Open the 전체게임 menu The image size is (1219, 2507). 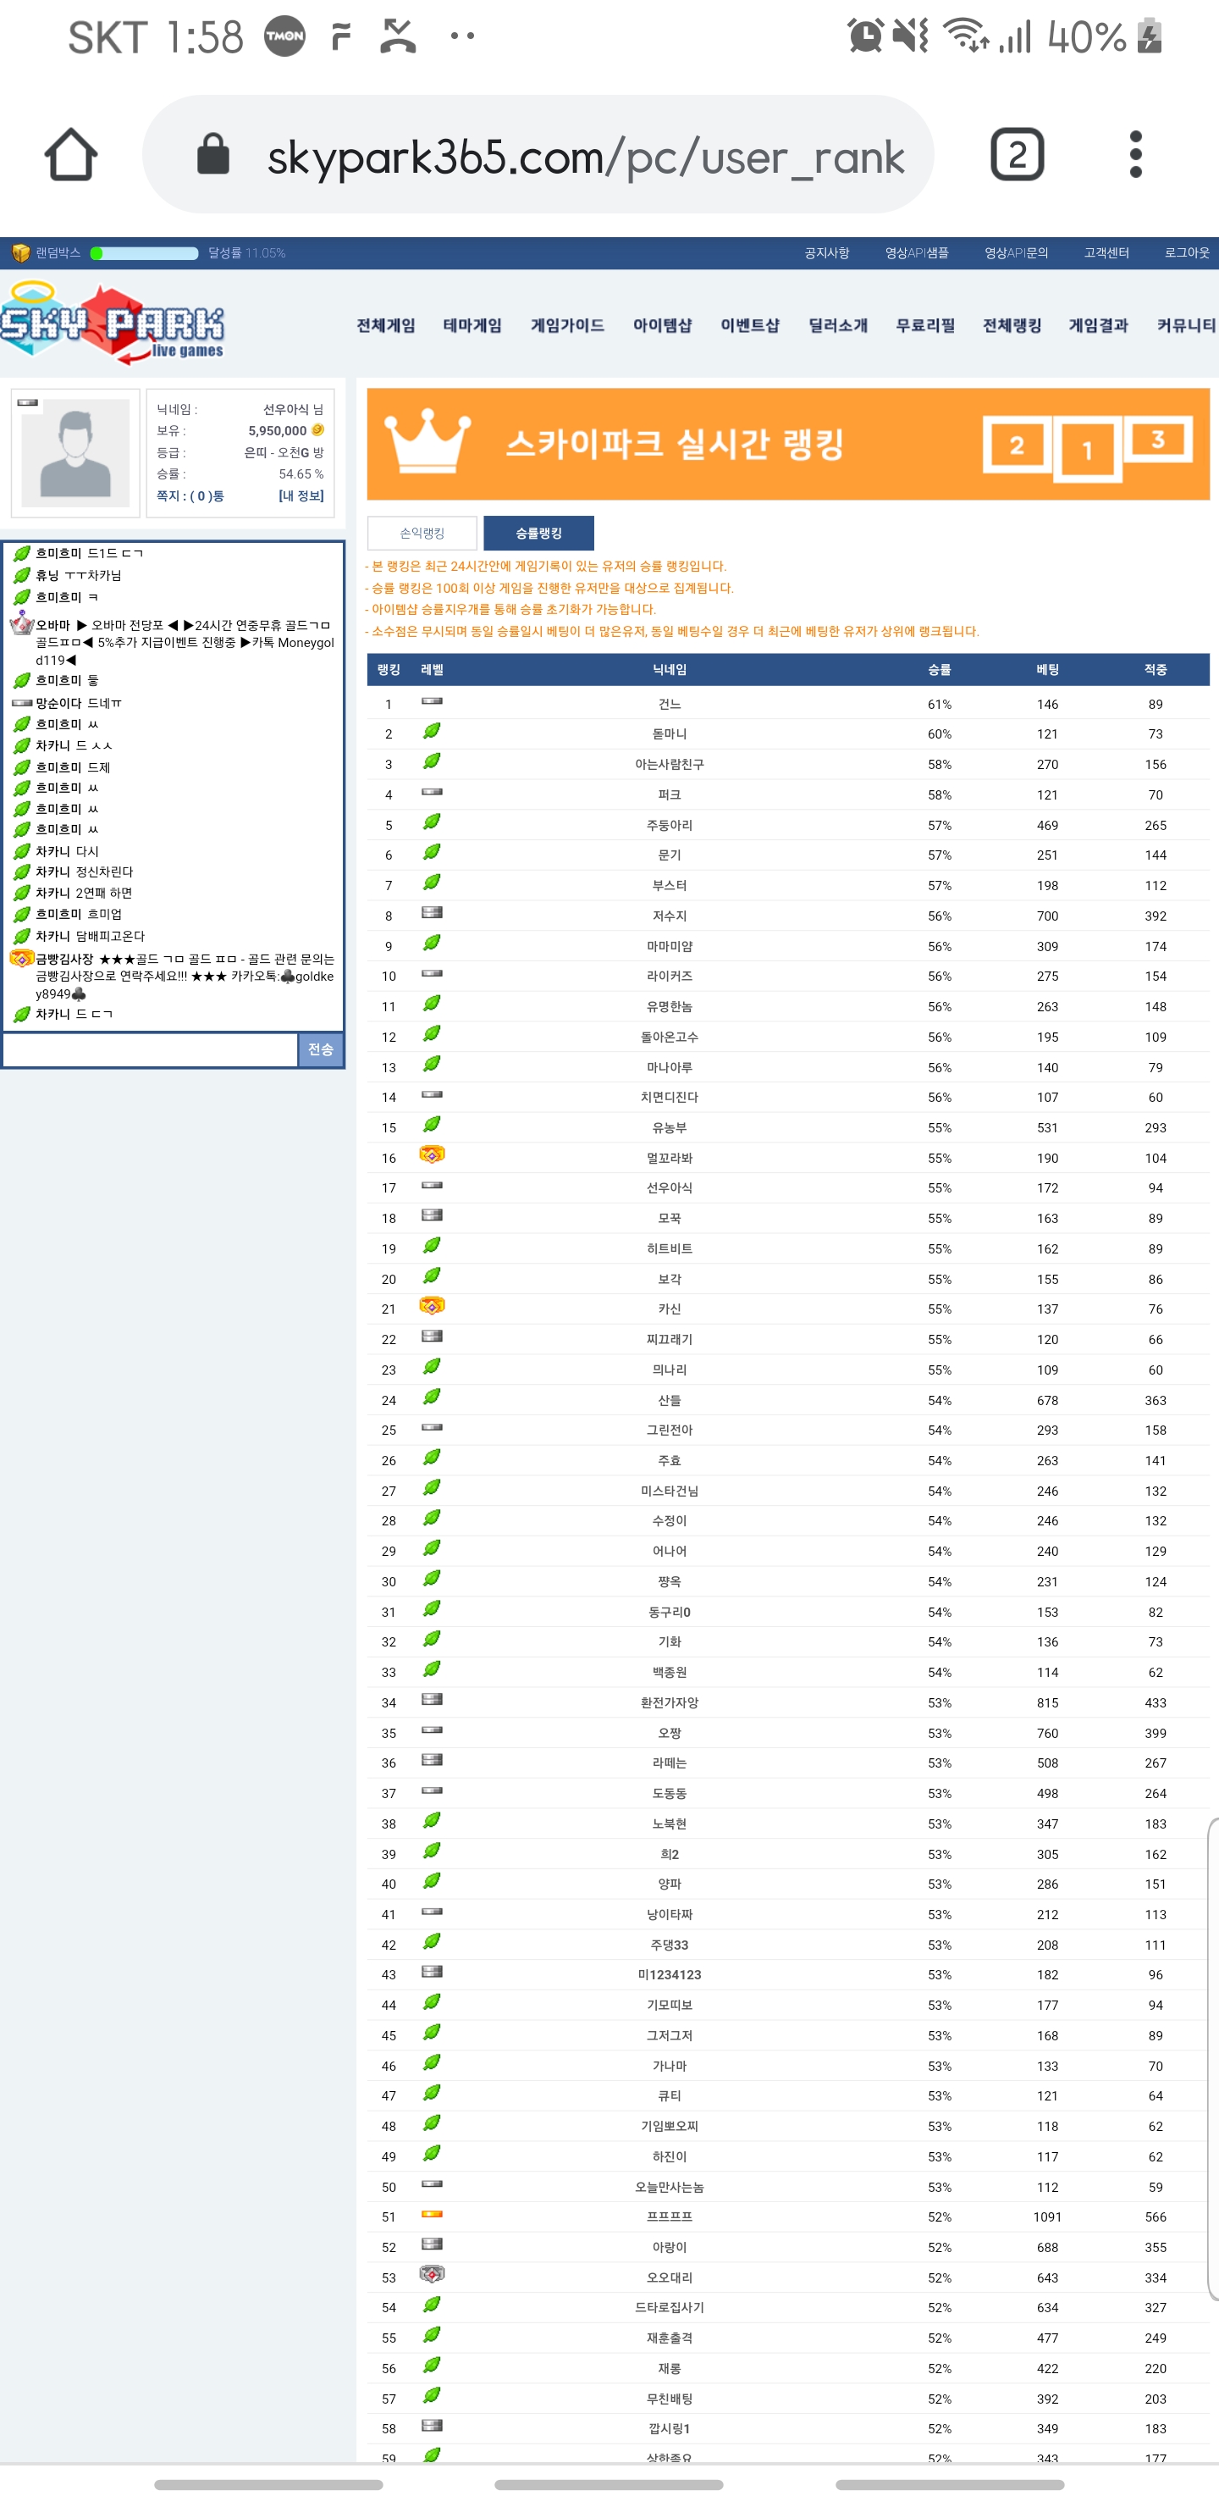385,325
